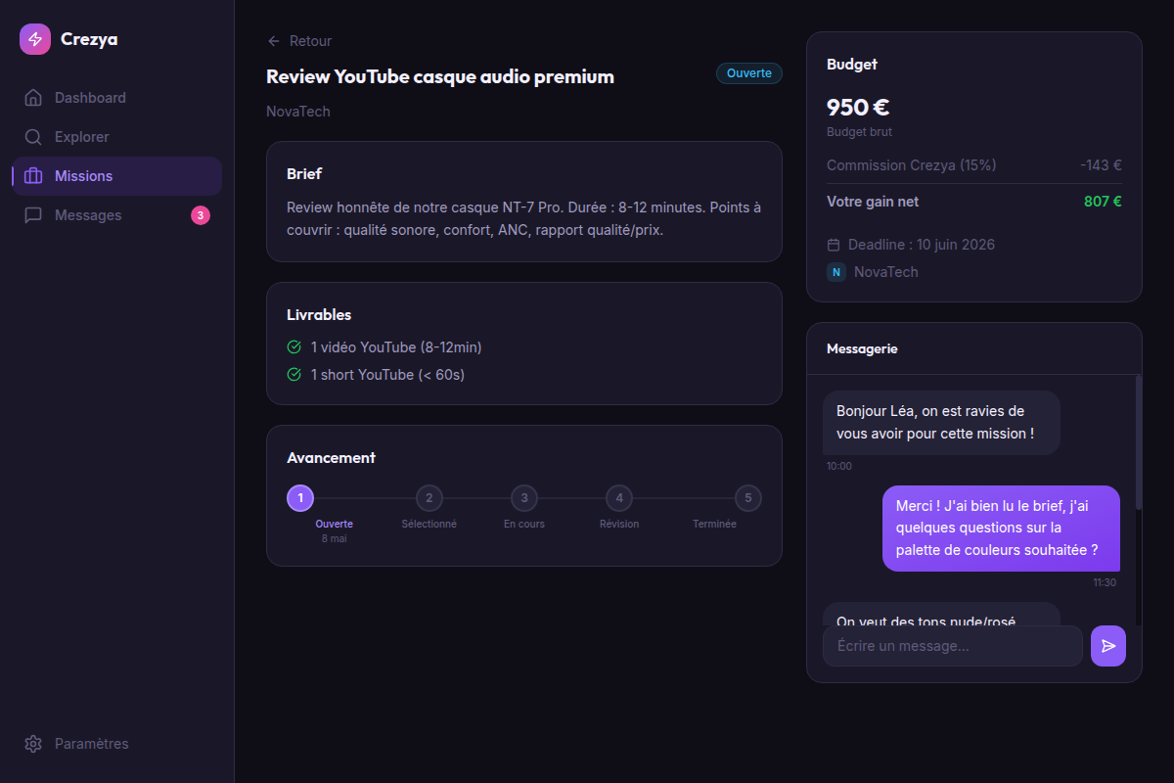
Task: Select progress step 5 Terminée
Action: coord(748,498)
